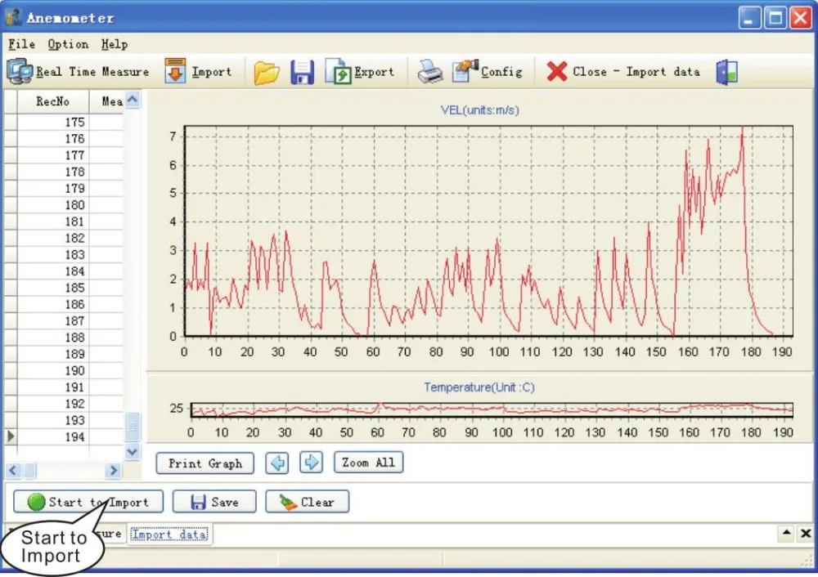Click the table's horizontal scroll right arrow
Viewport: 818px width, 577px height.
coord(113,471)
